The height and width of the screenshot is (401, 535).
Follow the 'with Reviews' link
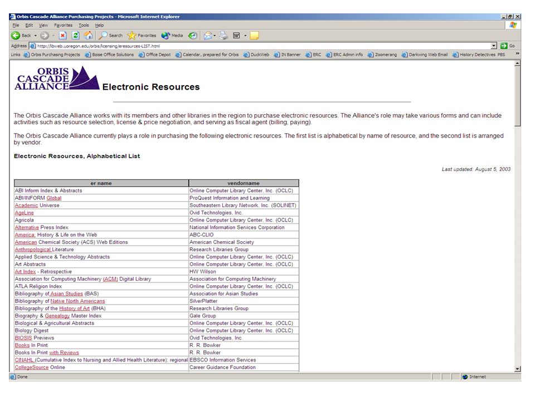click(64, 353)
